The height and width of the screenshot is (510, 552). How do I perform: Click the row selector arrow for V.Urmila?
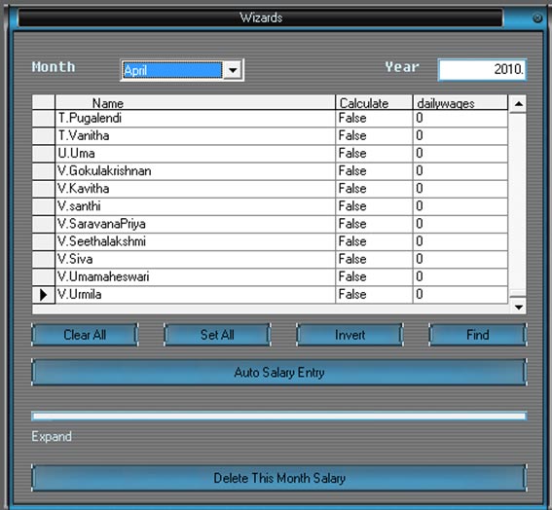point(43,295)
